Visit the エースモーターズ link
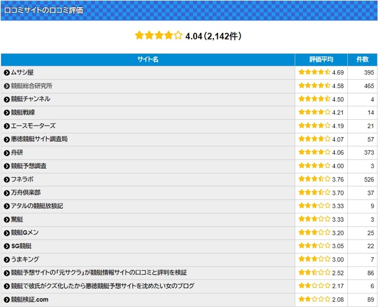This screenshot has width=378, height=307. (x=33, y=126)
